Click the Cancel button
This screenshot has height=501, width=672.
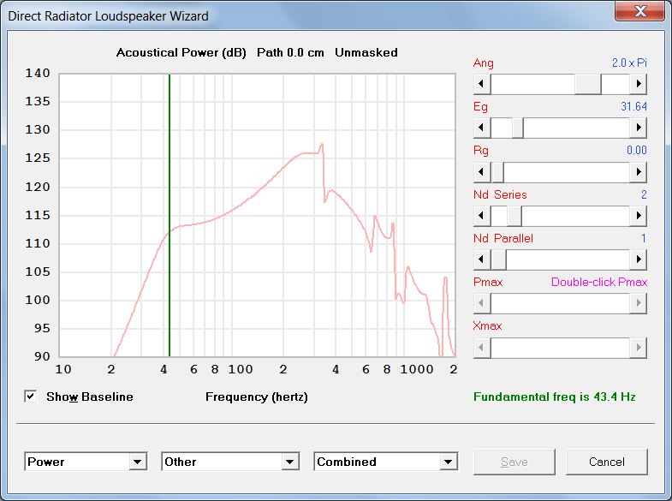(x=606, y=462)
